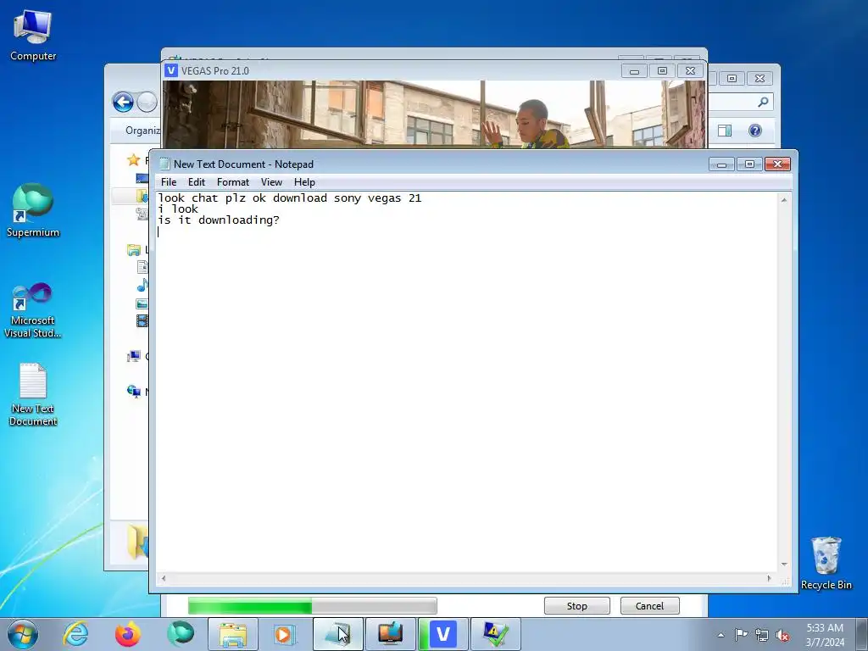The height and width of the screenshot is (651, 868).
Task: Click the VEGAS Pro 21.0 title bar logo
Action: tap(171, 70)
